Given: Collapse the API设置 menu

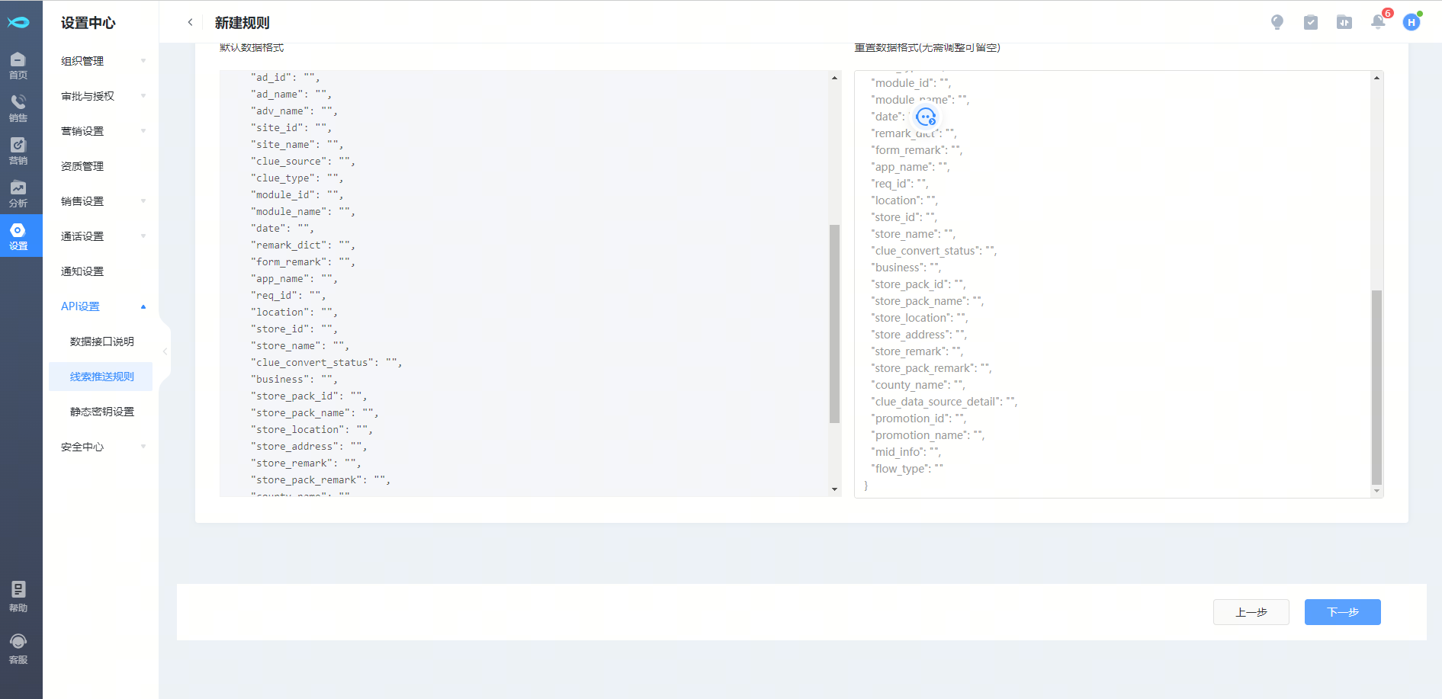Looking at the screenshot, I should click(x=102, y=306).
